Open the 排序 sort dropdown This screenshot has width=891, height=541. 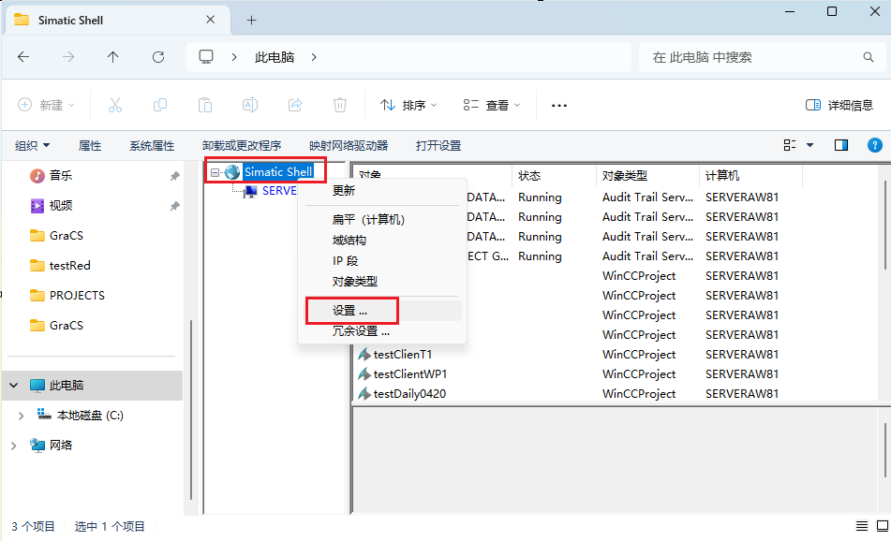coord(408,105)
